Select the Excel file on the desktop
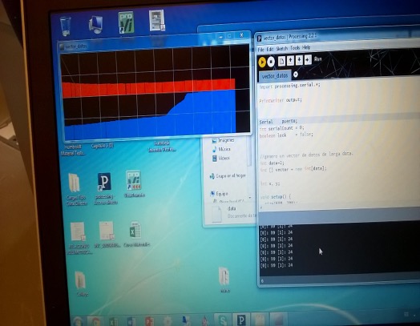This screenshot has height=326, width=420. coord(135,233)
